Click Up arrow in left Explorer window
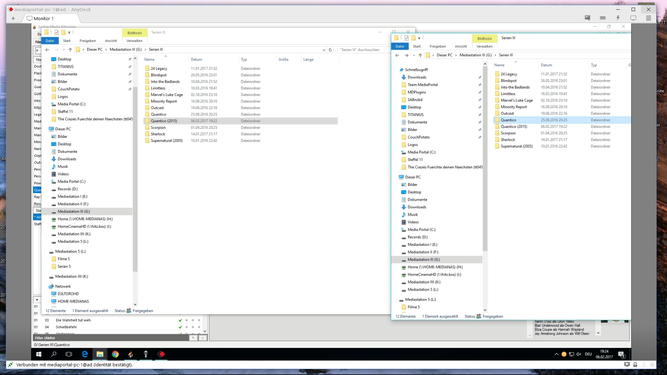Image resolution: width=667 pixels, height=375 pixels. tap(70, 50)
